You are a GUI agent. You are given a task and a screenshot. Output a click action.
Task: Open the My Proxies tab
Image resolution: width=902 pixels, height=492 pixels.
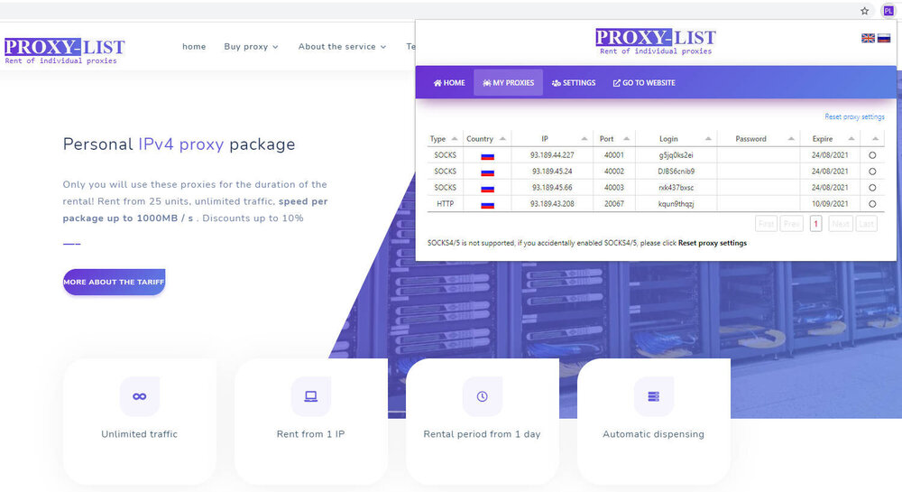point(508,83)
